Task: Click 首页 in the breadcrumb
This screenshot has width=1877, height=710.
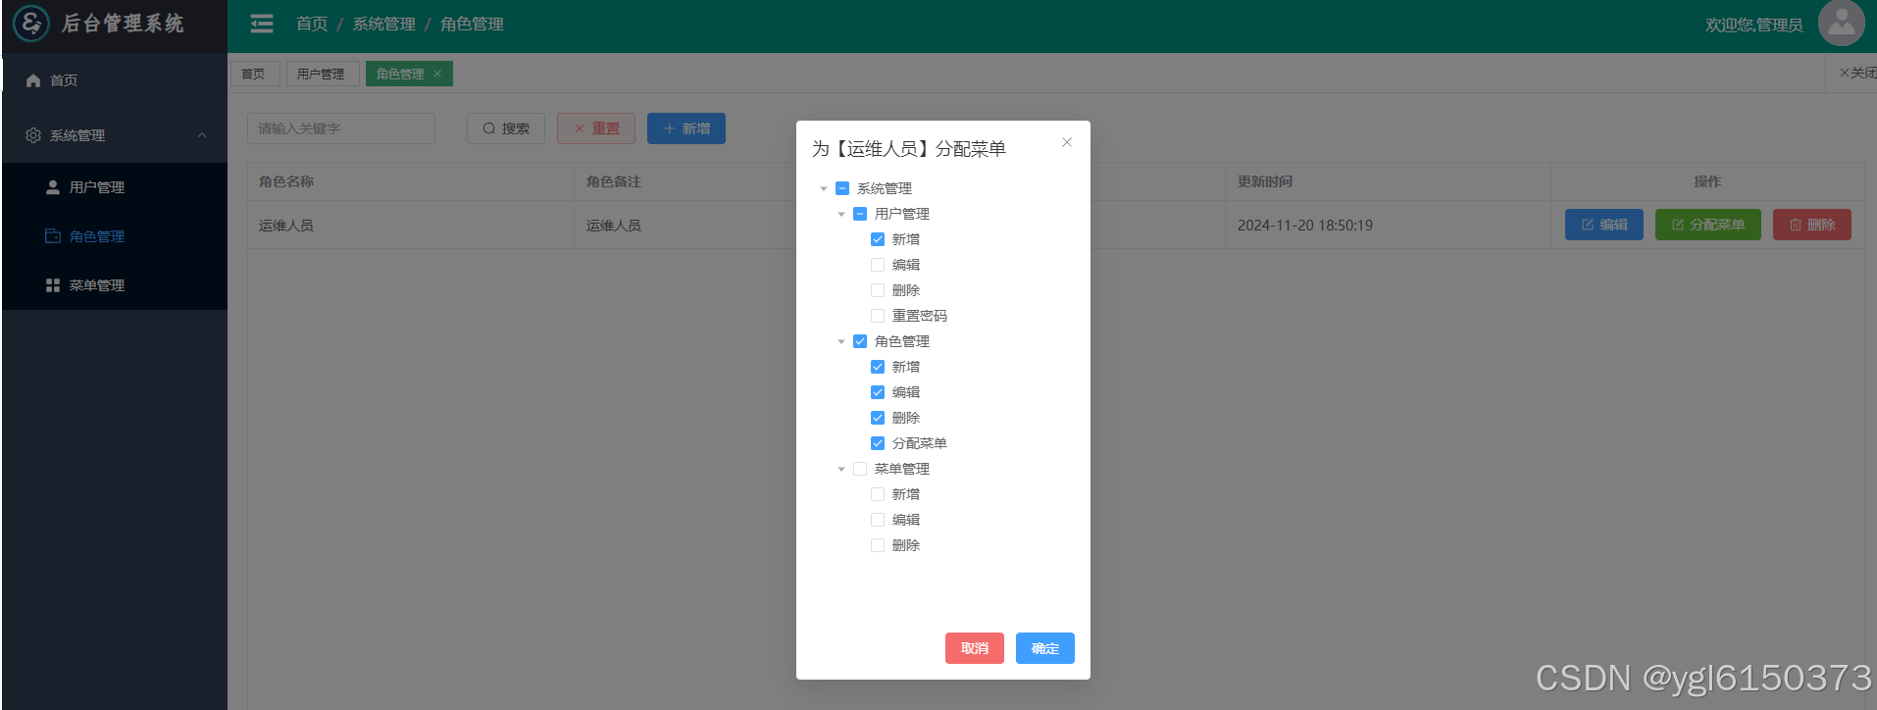Action: click(x=312, y=24)
